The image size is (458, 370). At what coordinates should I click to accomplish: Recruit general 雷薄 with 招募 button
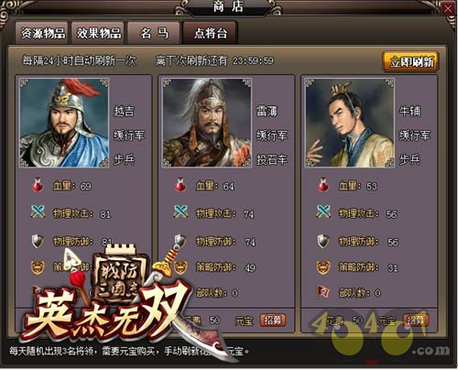273,320
